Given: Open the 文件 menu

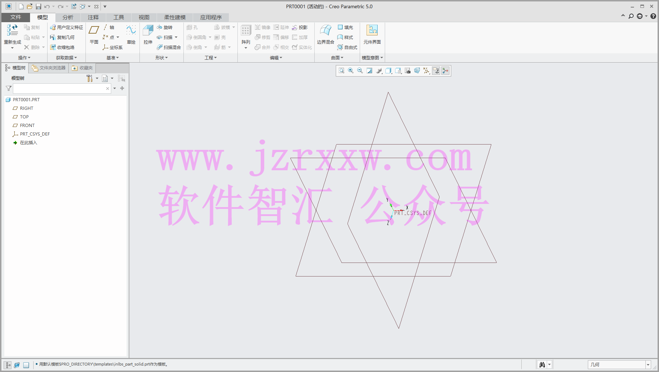Looking at the screenshot, I should tap(16, 17).
